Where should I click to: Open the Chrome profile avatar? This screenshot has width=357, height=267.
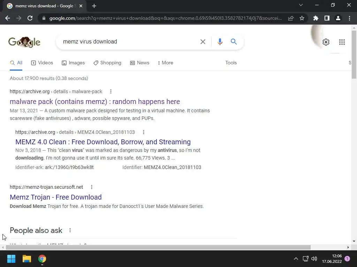[x=338, y=18]
